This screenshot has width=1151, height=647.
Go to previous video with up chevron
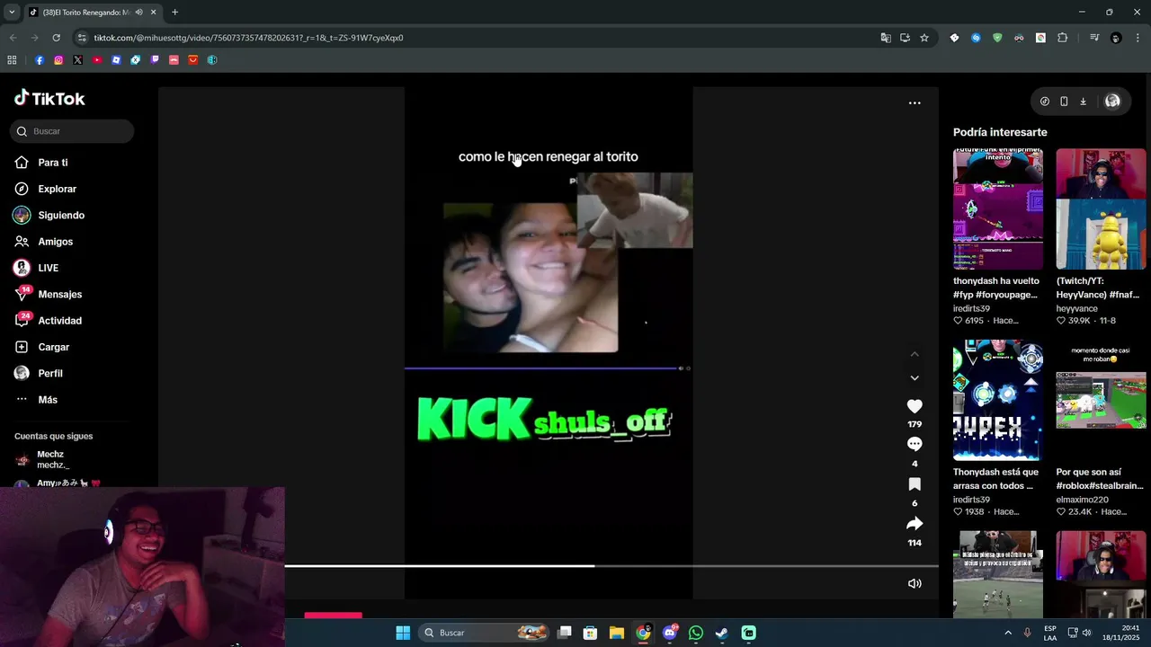click(x=915, y=354)
